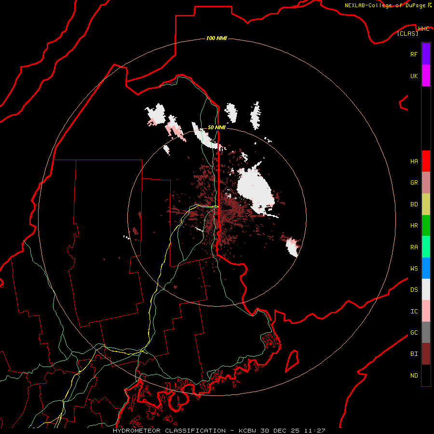This screenshot has width=434, height=434.
Task: Click the RF purple legend swatch
Action: (426, 54)
